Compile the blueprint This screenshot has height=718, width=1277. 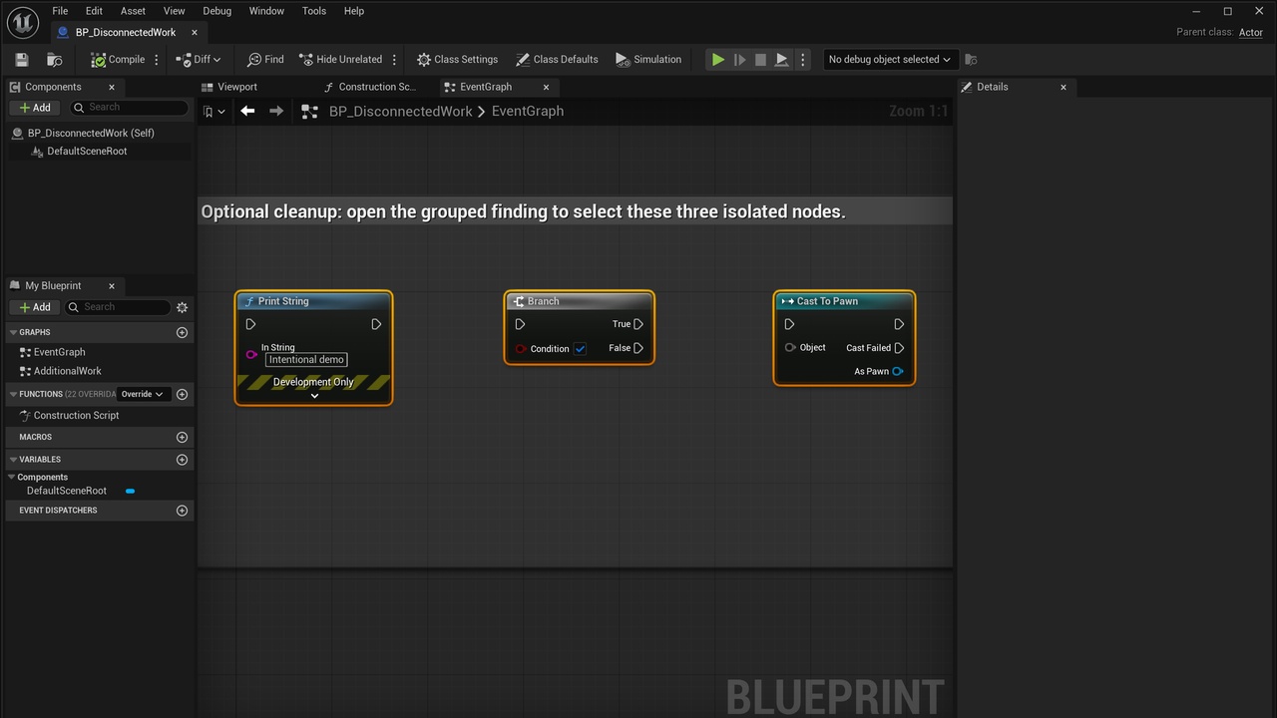(118, 60)
